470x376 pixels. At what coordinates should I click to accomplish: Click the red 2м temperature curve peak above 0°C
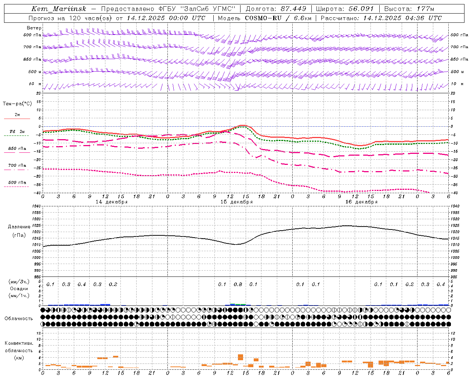coord(242,126)
